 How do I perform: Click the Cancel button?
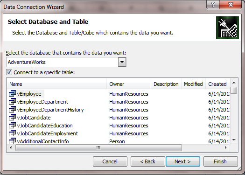click(110, 161)
